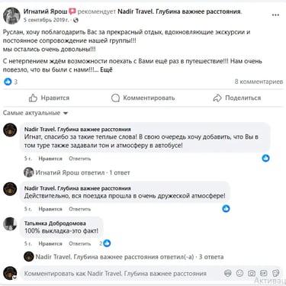Image resolution: width=286 pixels, height=286 pixels.
Task: Click the 'Комментировать' button under the post
Action: coord(143,98)
